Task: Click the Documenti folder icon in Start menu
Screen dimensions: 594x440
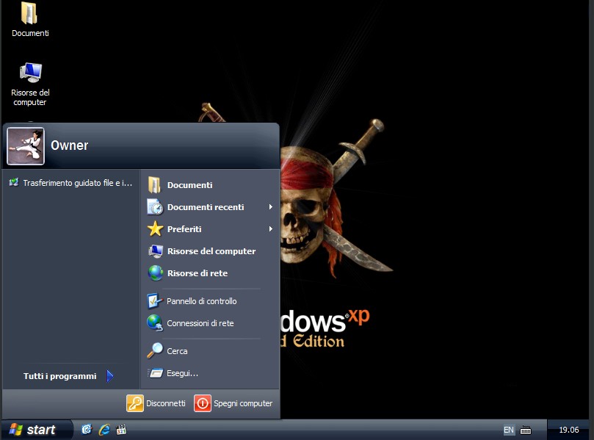Action: 155,185
